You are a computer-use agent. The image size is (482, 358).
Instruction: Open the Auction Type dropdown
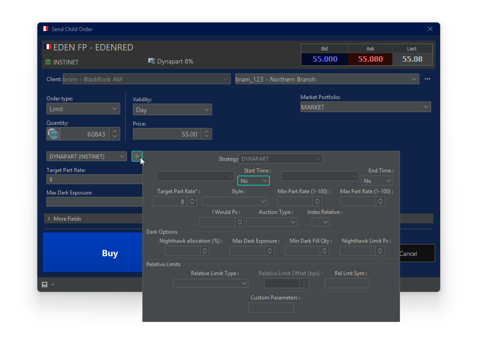coord(272,222)
